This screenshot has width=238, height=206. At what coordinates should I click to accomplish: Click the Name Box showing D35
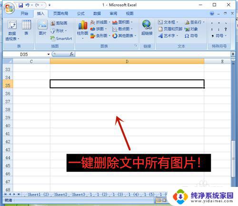[x=25, y=54]
